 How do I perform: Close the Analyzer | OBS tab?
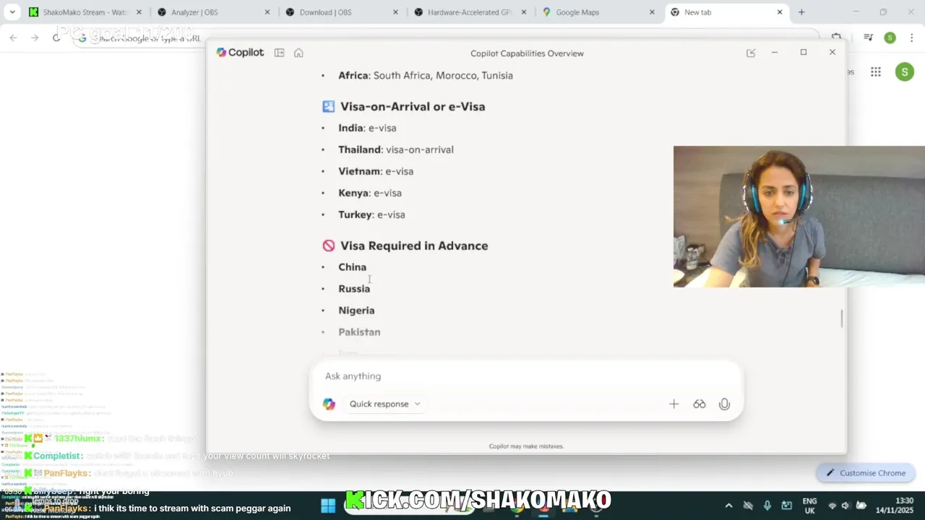click(x=267, y=12)
